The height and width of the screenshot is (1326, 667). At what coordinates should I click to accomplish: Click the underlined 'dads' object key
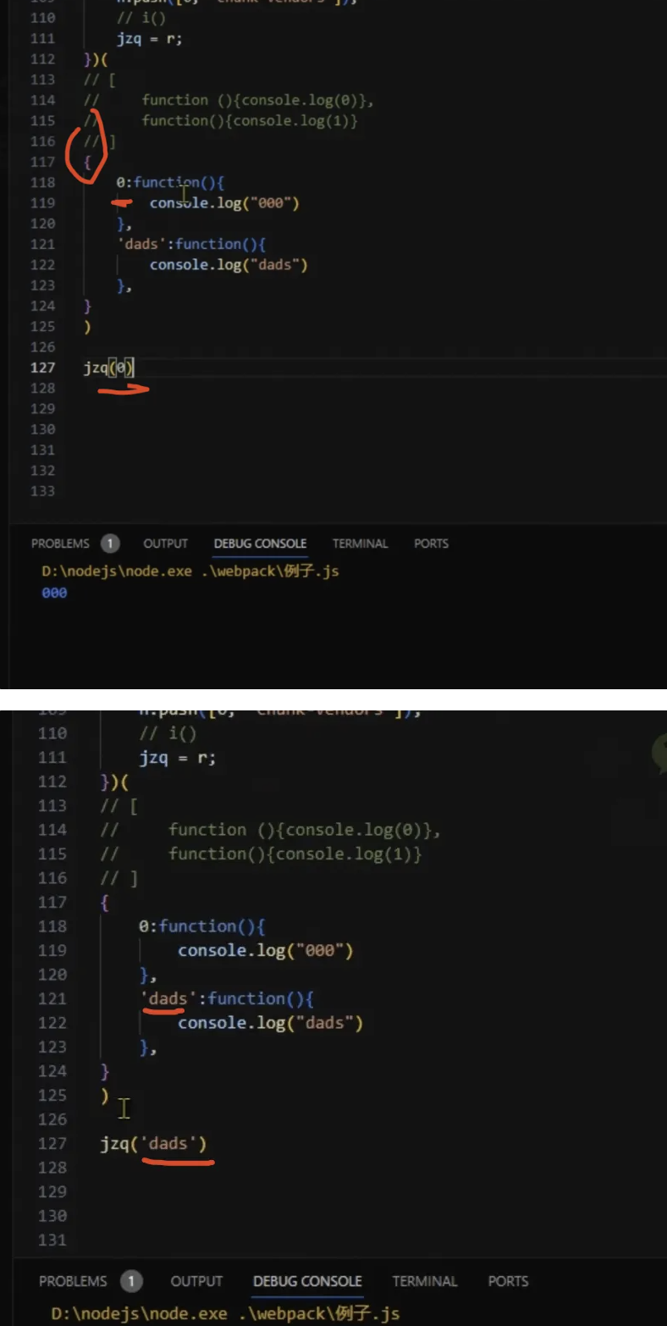pyautogui.click(x=168, y=999)
